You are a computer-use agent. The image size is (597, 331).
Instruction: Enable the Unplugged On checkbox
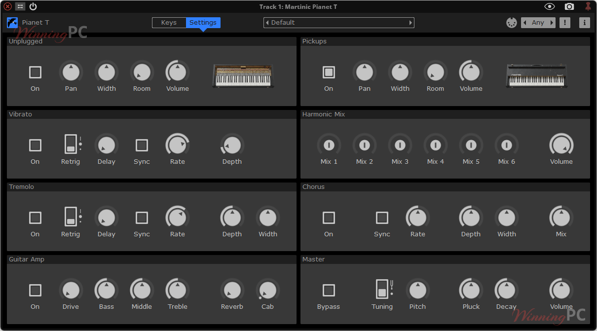pos(35,73)
